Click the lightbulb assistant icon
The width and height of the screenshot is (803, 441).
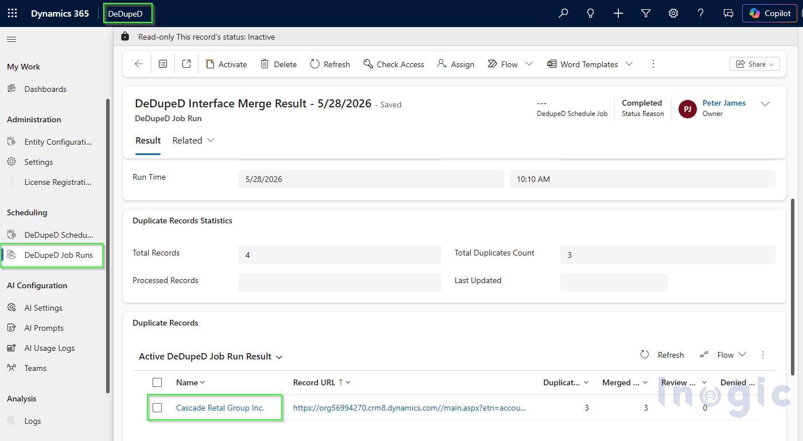590,13
